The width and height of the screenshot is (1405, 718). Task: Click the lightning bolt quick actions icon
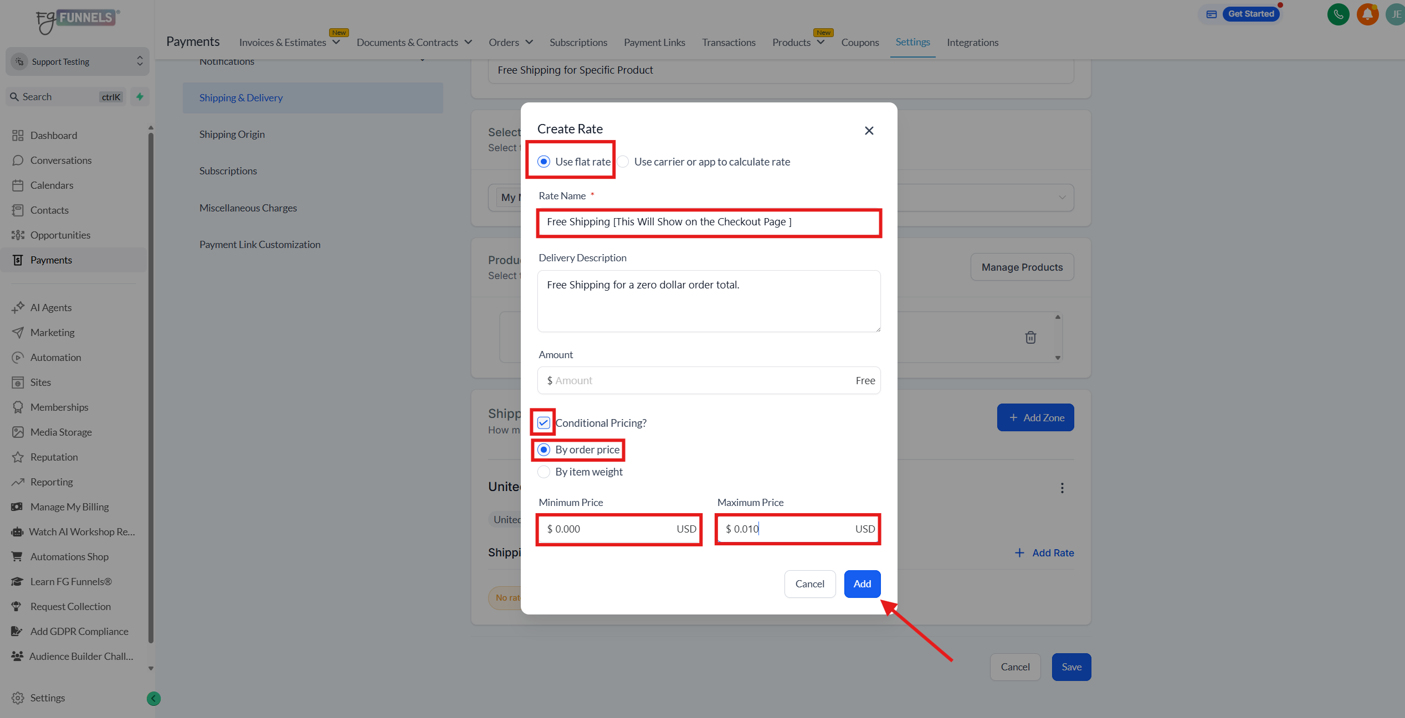(x=140, y=97)
